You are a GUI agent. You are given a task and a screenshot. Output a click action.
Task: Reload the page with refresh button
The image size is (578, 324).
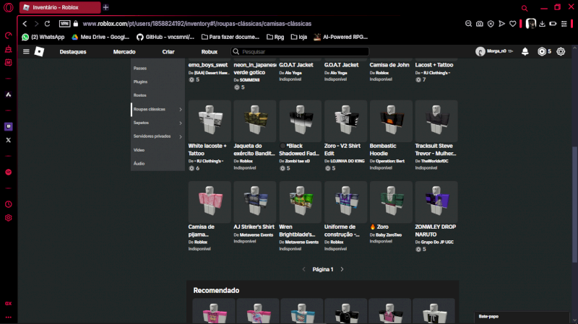pos(48,24)
